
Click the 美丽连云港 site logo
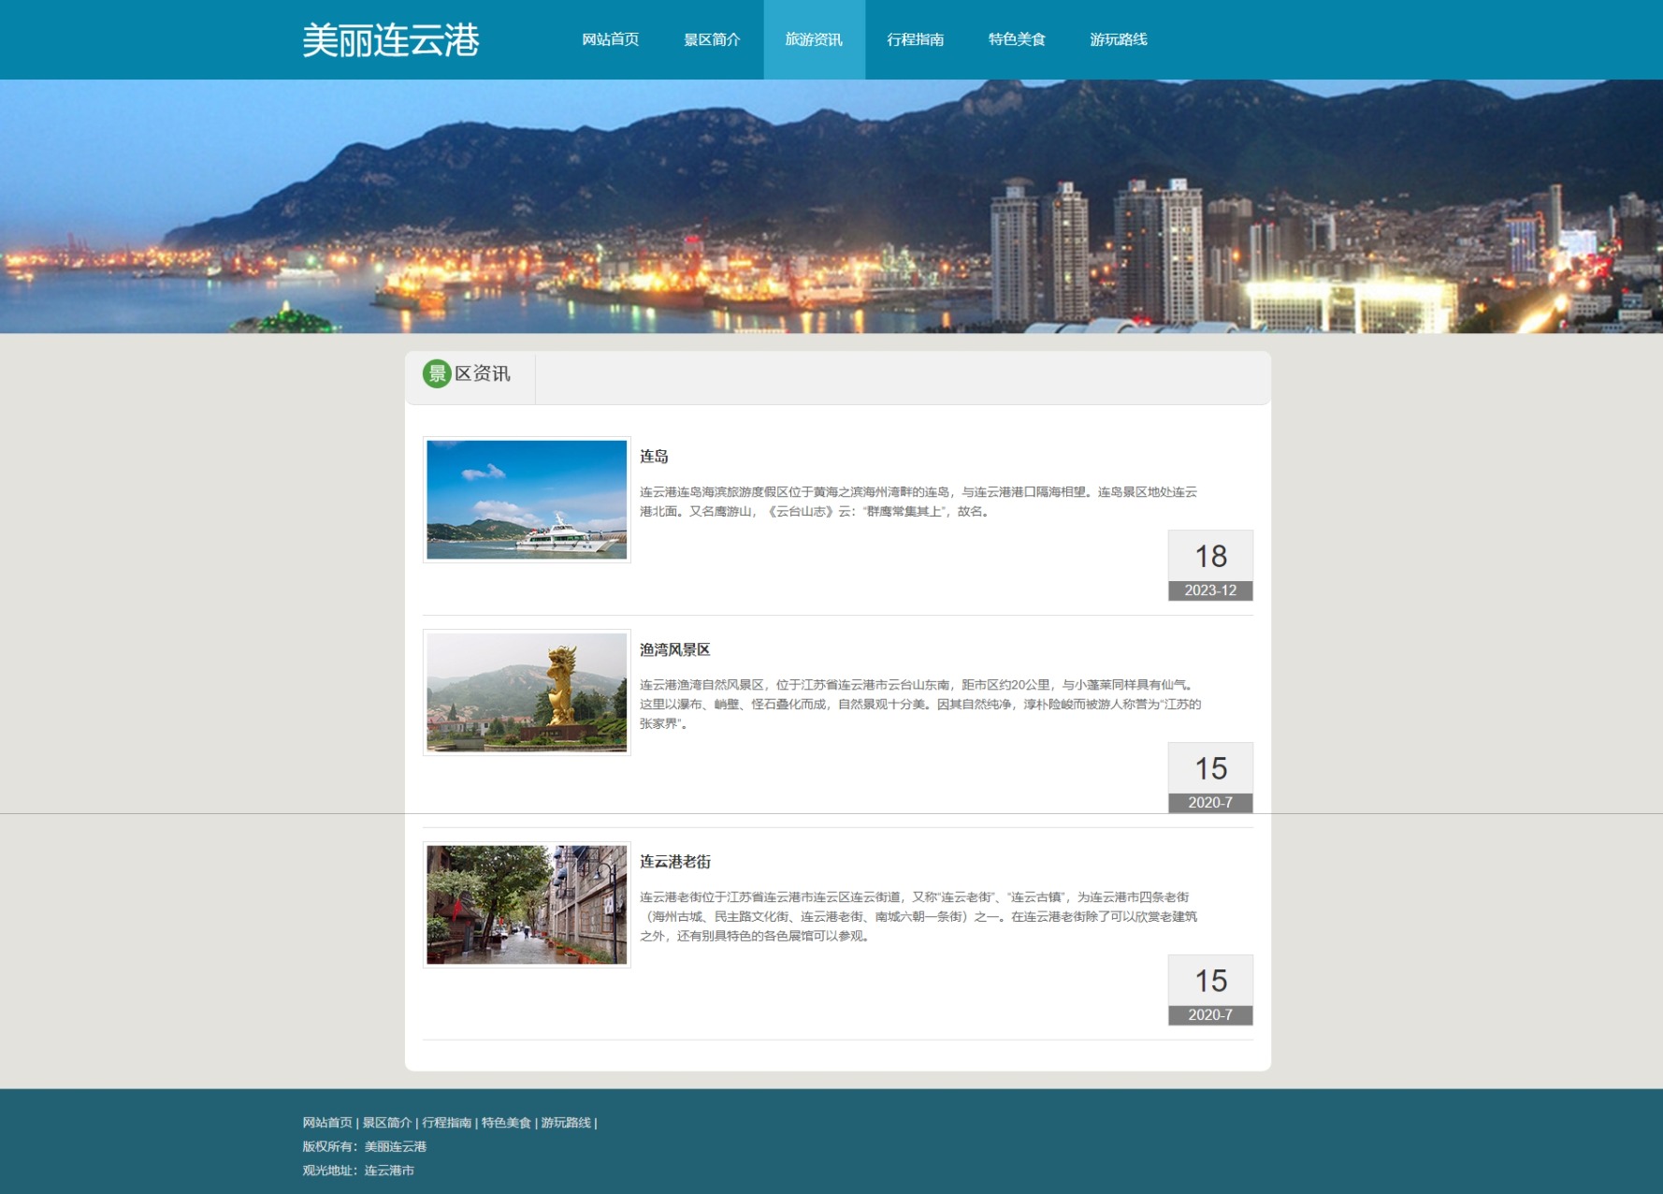point(390,40)
